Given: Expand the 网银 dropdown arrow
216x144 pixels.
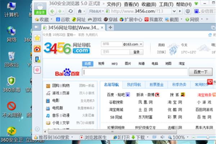Looking at the screenshot, I should [x=202, y=19].
